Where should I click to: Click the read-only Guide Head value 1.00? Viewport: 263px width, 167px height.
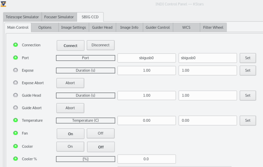pyautogui.click(x=147, y=95)
